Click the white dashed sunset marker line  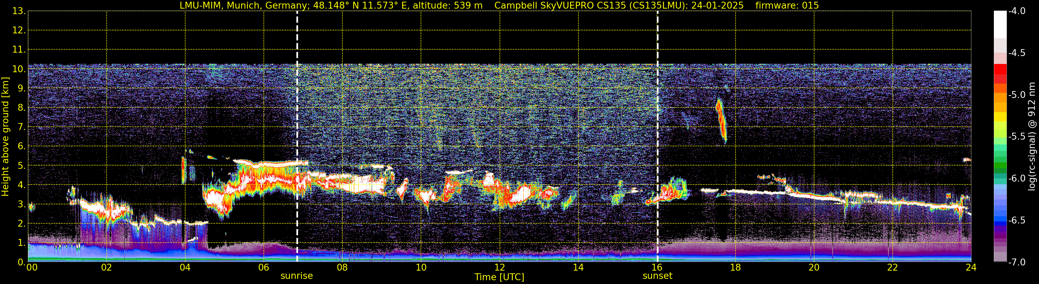coord(658,137)
